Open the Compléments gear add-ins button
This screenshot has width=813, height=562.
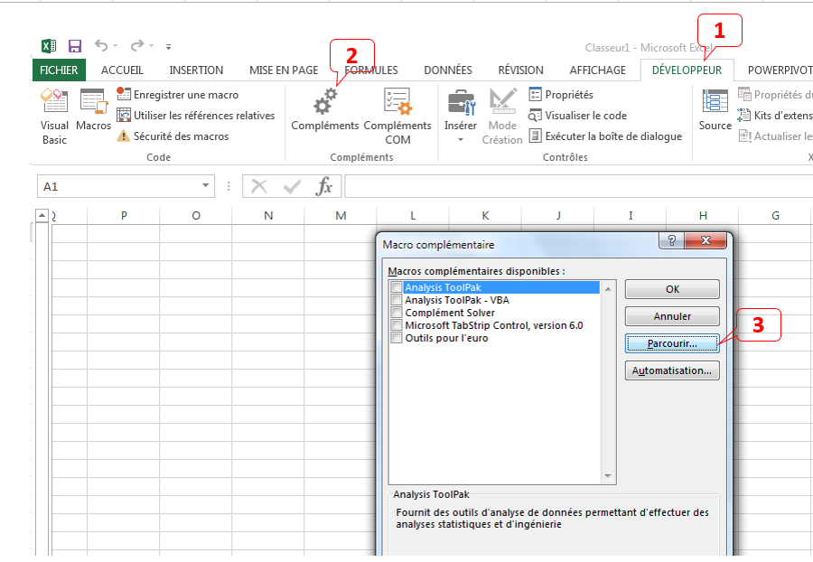325,109
